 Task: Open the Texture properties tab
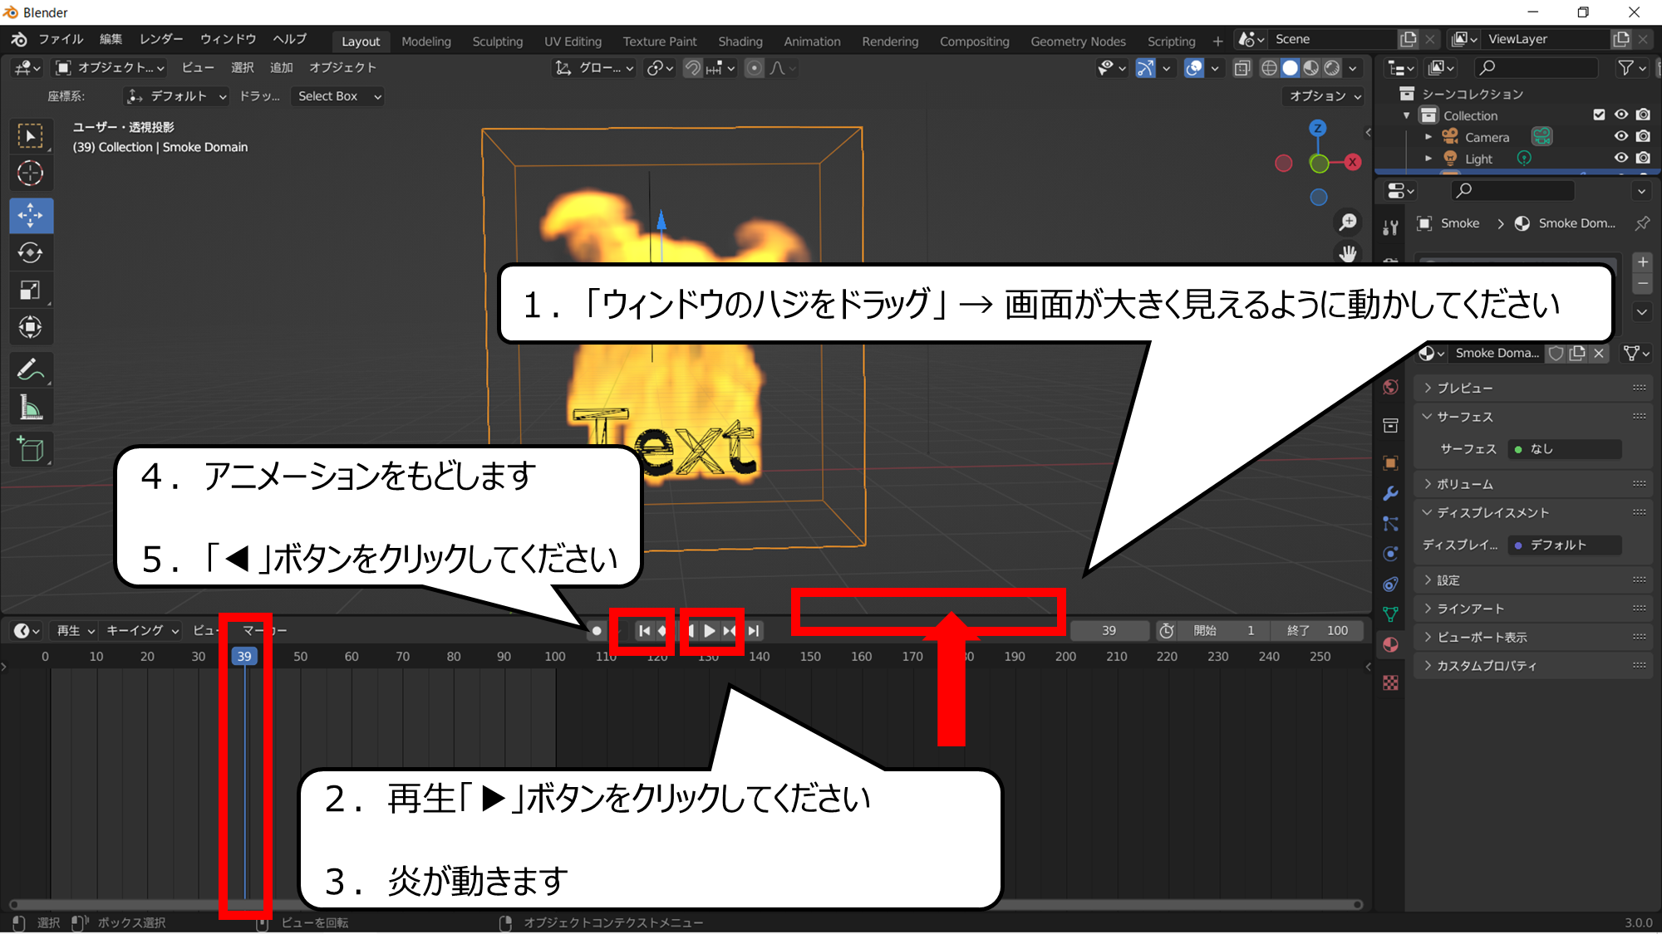pyautogui.click(x=1390, y=682)
